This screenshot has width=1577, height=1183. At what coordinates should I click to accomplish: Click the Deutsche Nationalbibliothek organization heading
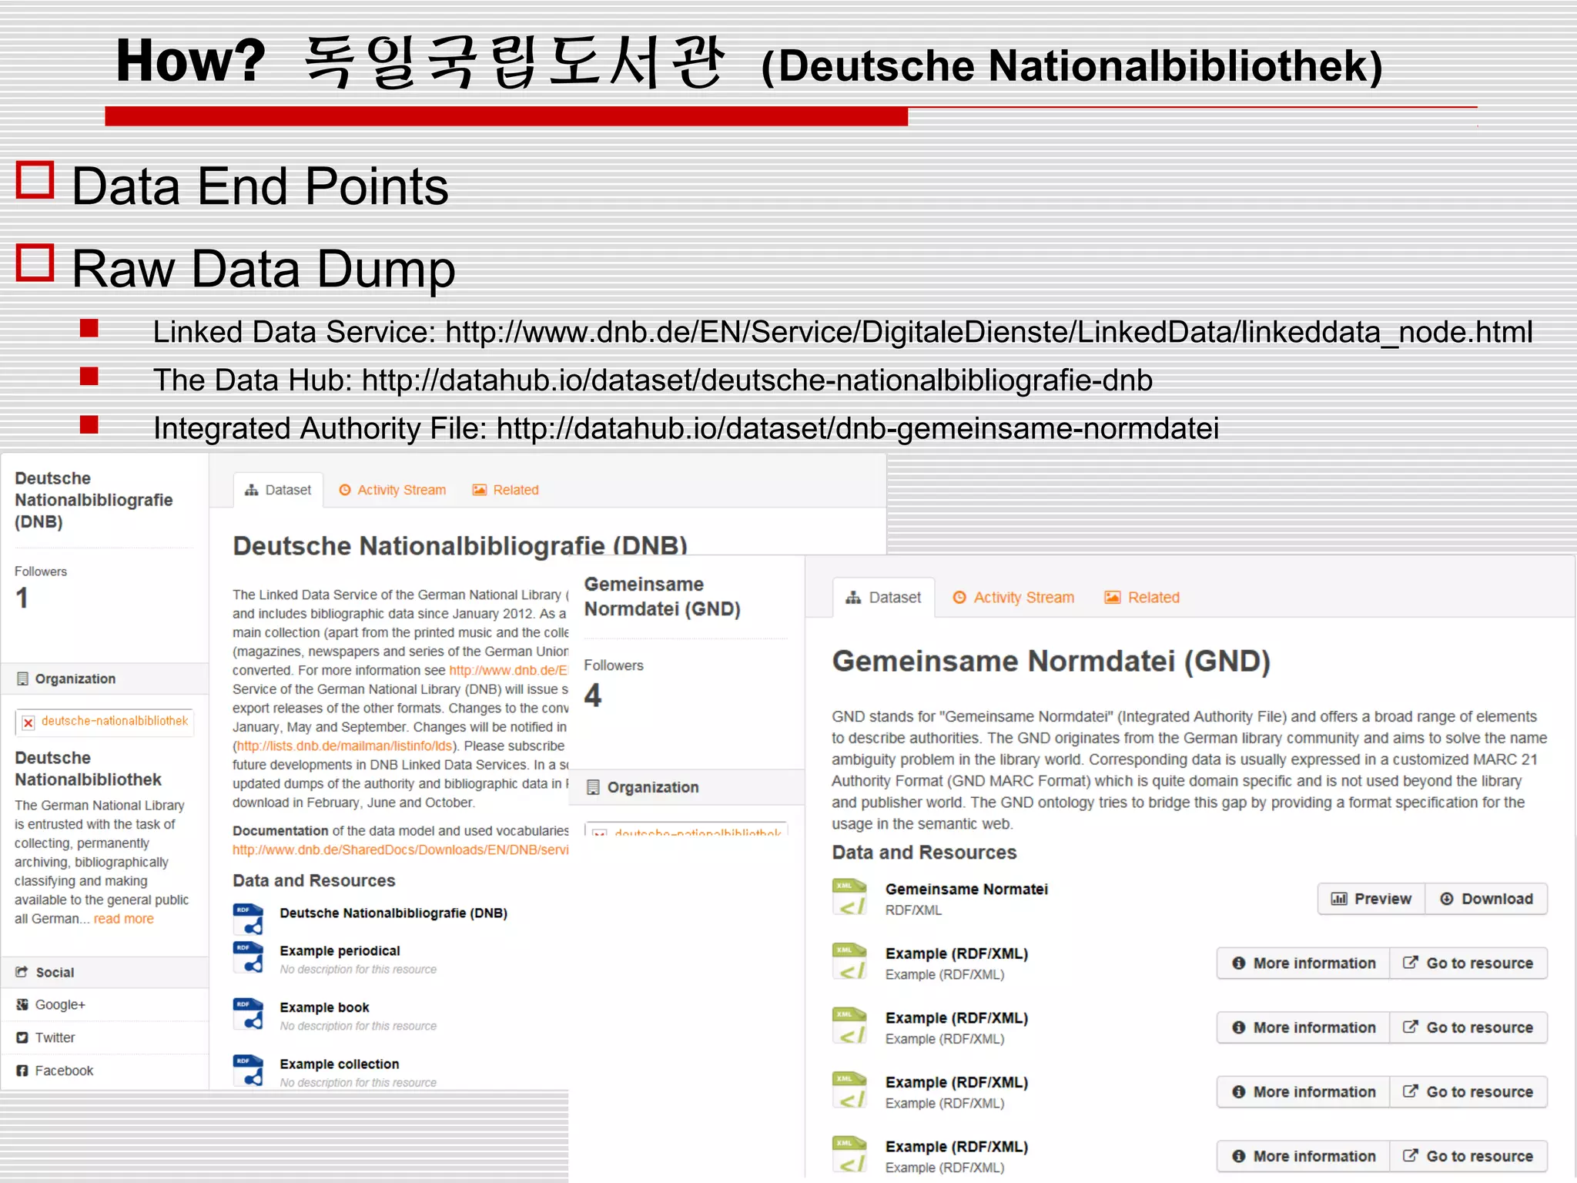88,769
